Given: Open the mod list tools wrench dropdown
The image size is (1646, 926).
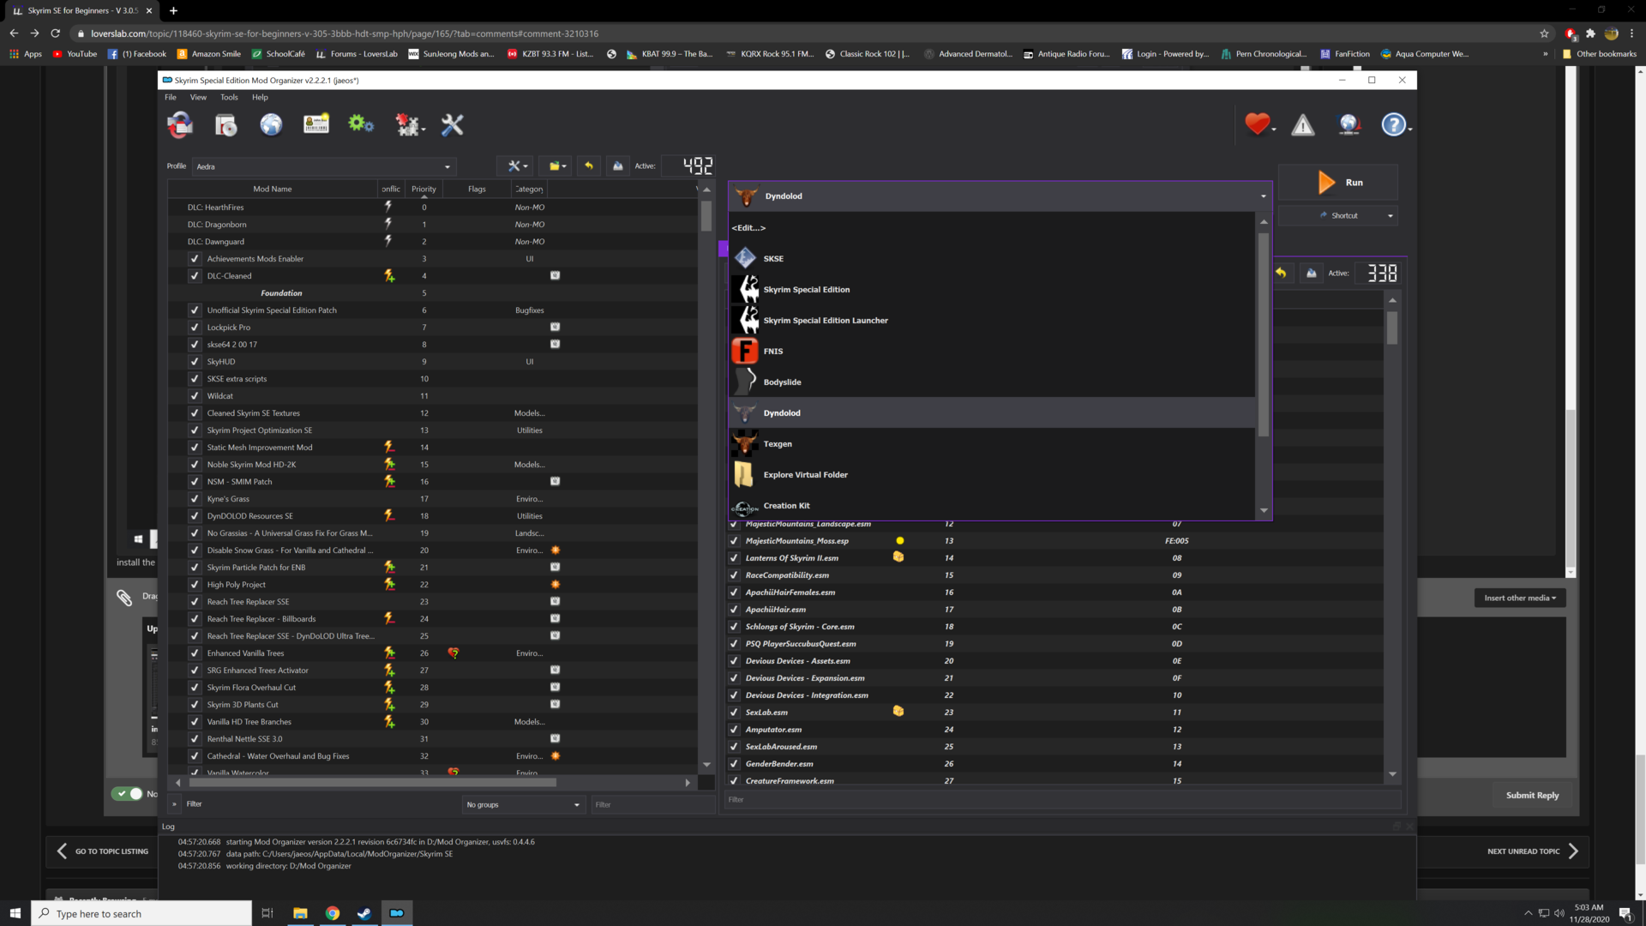Looking at the screenshot, I should 516,165.
